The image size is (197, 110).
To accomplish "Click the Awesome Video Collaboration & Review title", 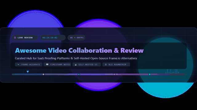I will [79, 50].
